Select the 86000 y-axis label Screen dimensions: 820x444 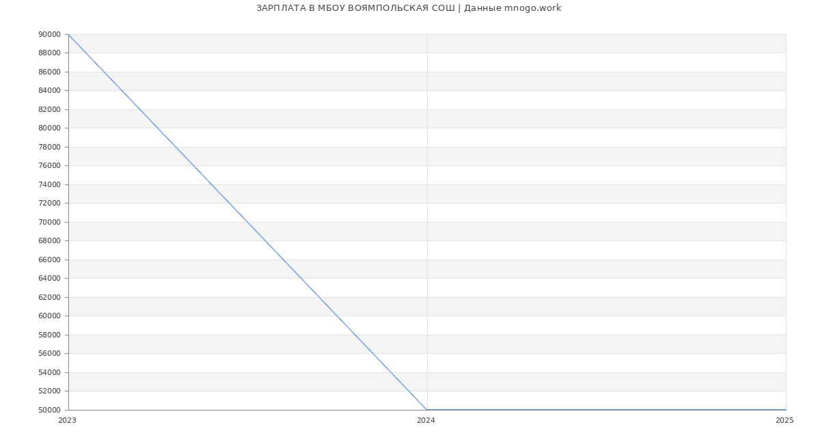50,72
